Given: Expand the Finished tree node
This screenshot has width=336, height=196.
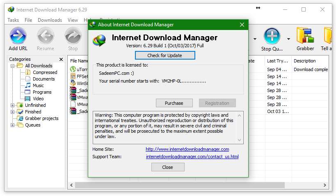Looking at the screenshot, I should pos(13,112).
